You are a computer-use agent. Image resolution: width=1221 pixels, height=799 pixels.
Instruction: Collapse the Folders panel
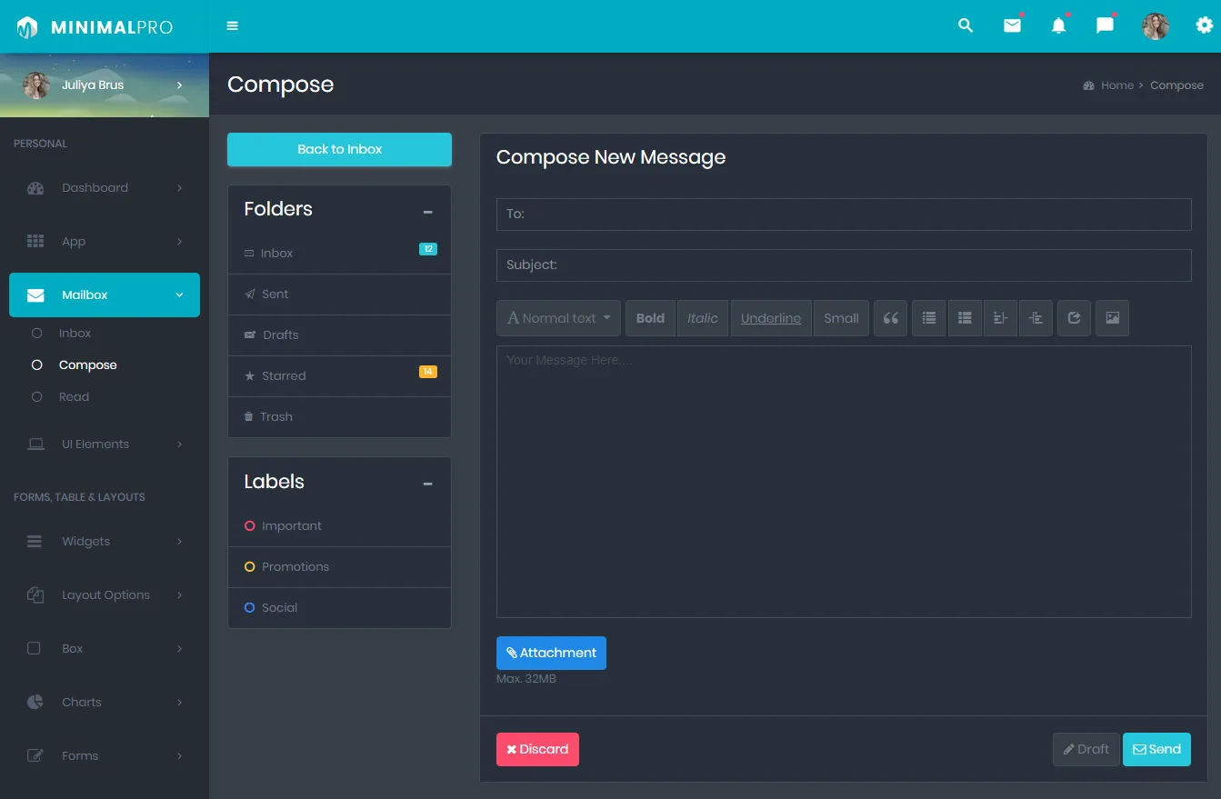pyautogui.click(x=427, y=212)
